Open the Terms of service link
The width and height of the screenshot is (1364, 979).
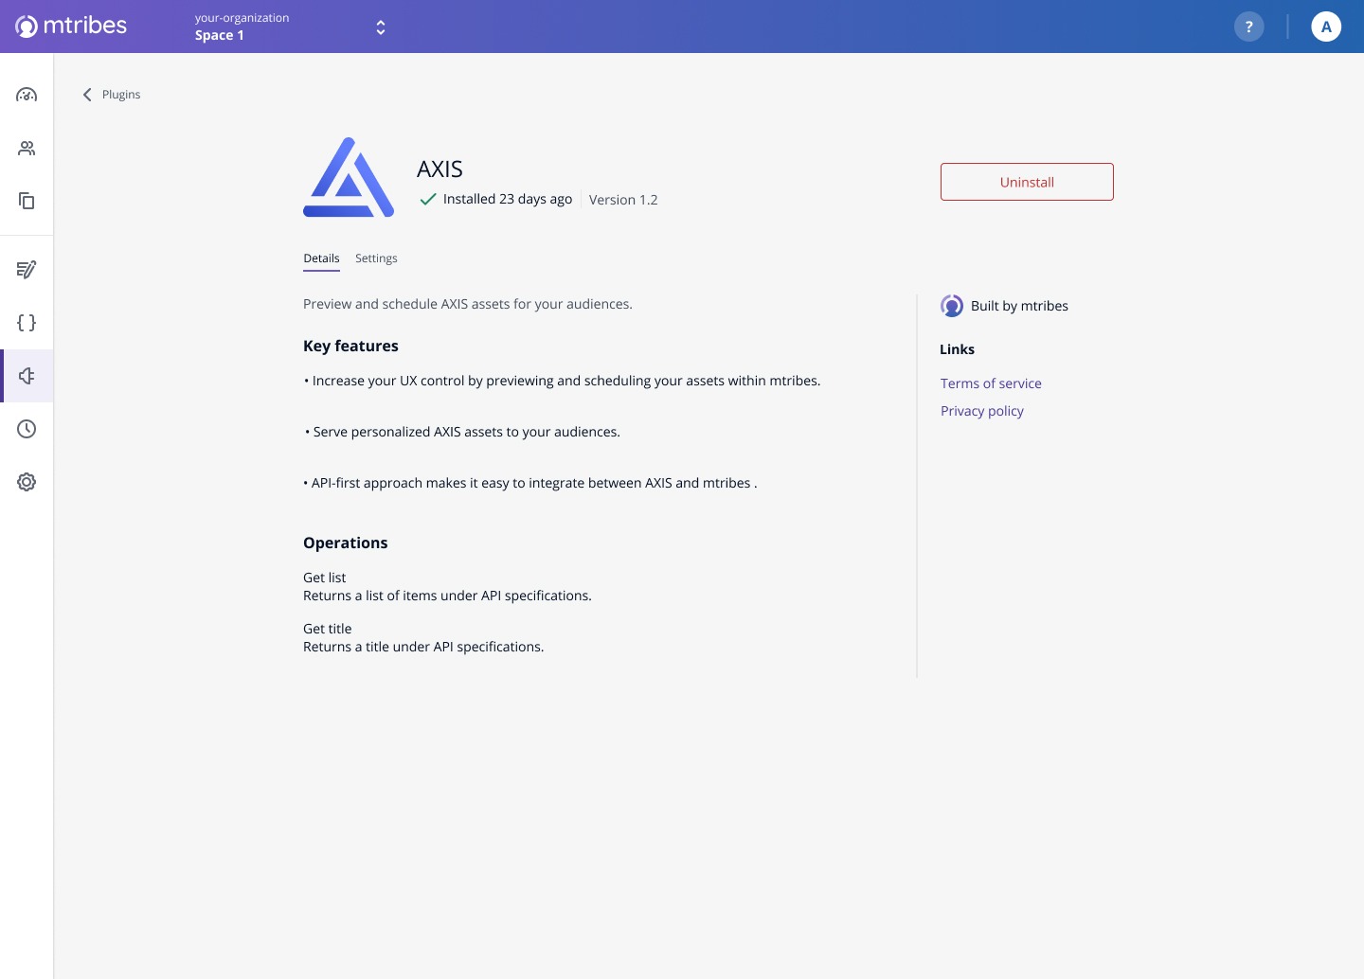991,383
